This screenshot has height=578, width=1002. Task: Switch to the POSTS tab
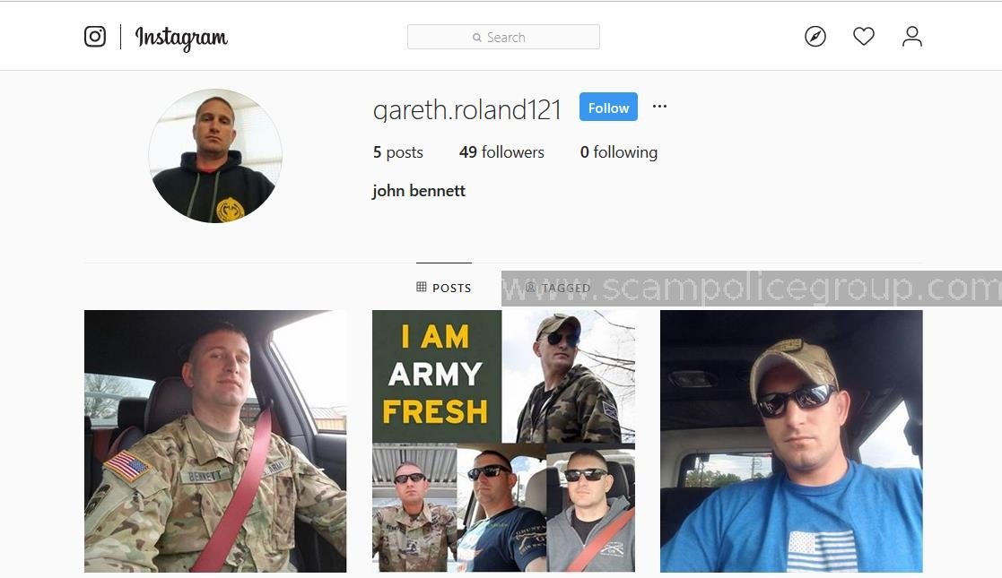tap(443, 288)
